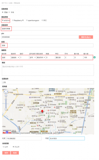Click the 值名称 field containing 温度
This screenshot has width=99, height=160.
6,57
